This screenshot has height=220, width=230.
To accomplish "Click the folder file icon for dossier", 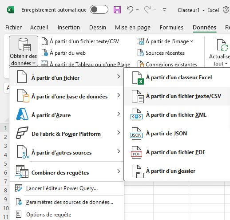I will tap(138, 171).
